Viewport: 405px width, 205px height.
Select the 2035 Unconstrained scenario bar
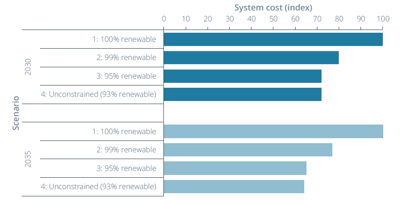coord(234,186)
